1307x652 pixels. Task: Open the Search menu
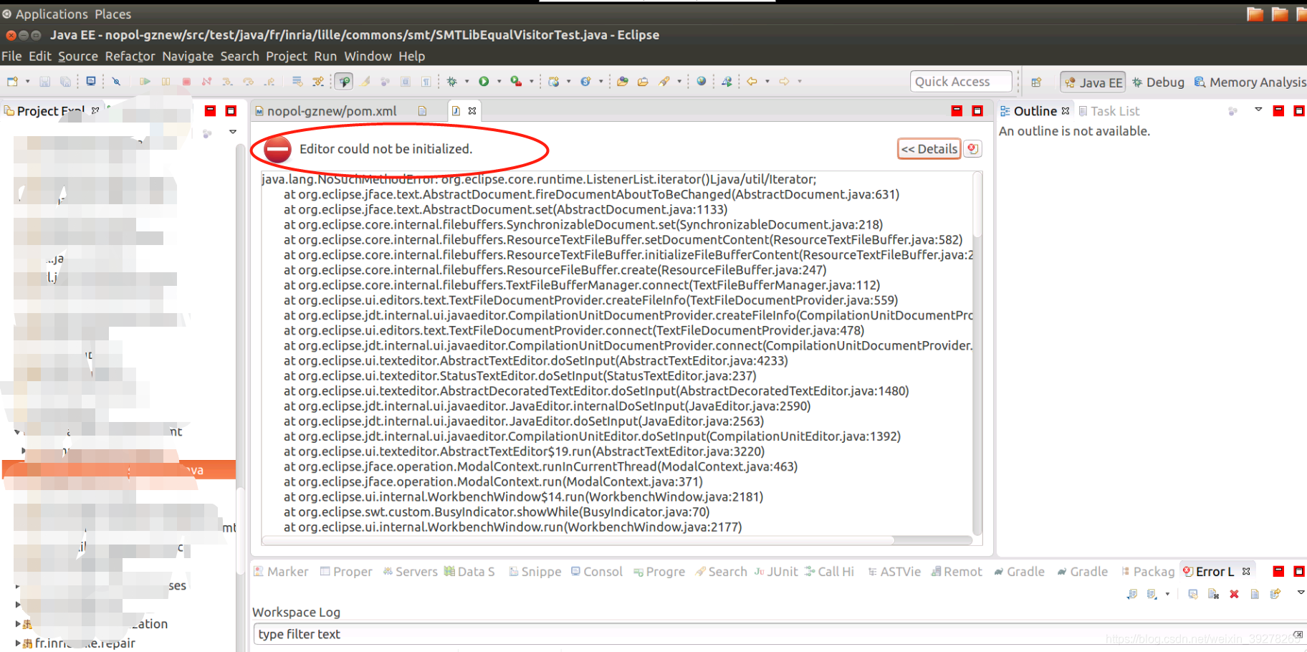pos(240,56)
